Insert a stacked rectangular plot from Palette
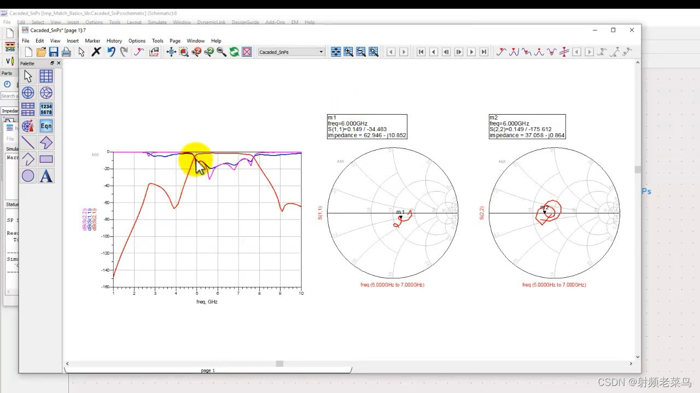The width and height of the screenshot is (700, 393). pos(28,109)
